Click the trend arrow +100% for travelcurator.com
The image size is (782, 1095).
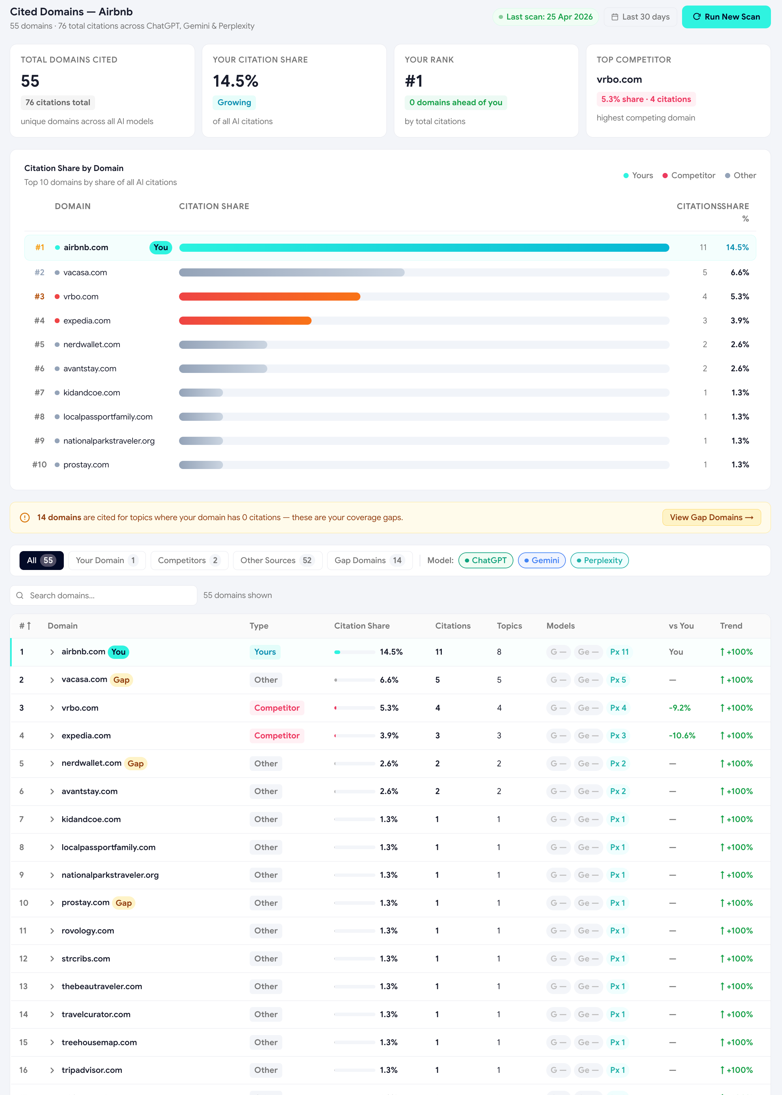pos(736,1015)
